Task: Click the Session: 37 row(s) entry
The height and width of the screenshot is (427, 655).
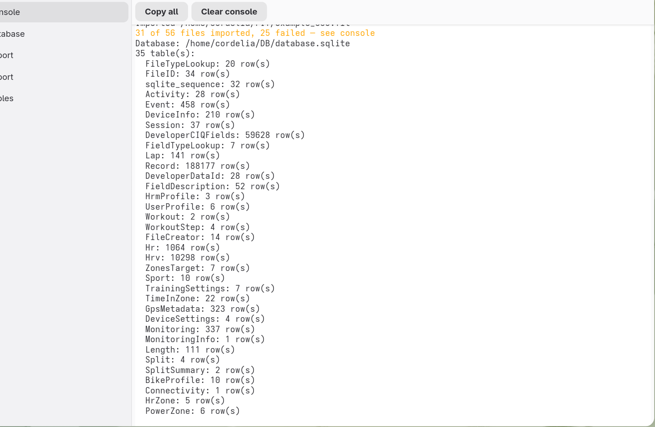Action: [x=190, y=125]
